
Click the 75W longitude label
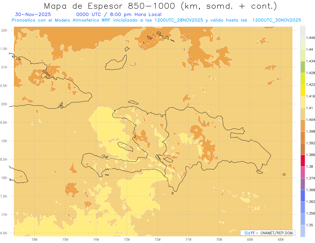pyautogui.click(x=65, y=239)
